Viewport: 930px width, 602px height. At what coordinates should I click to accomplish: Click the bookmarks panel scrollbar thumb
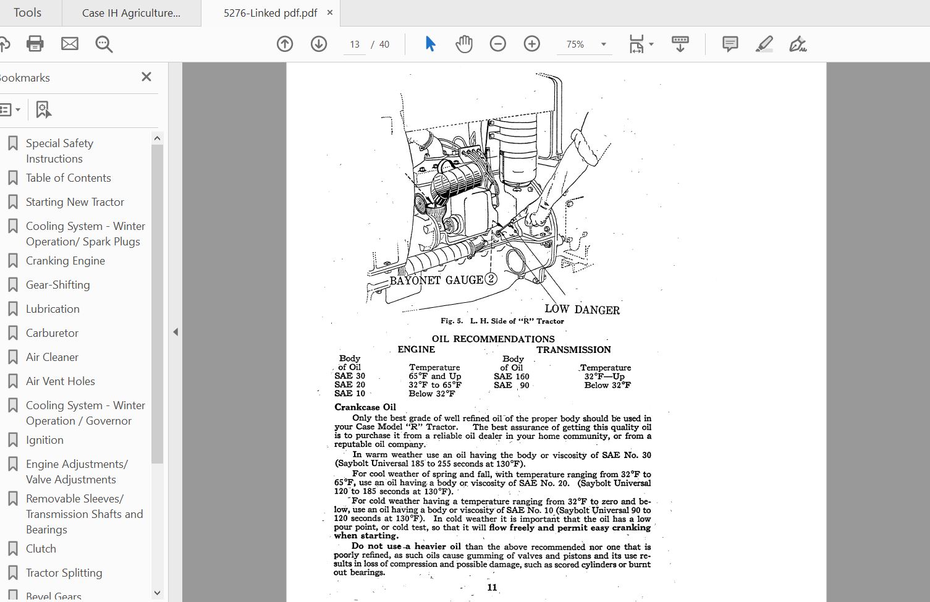coord(157,304)
